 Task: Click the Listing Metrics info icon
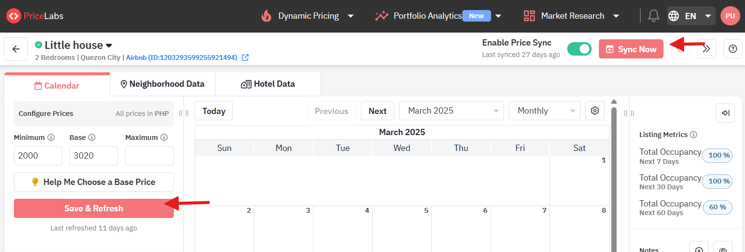694,135
